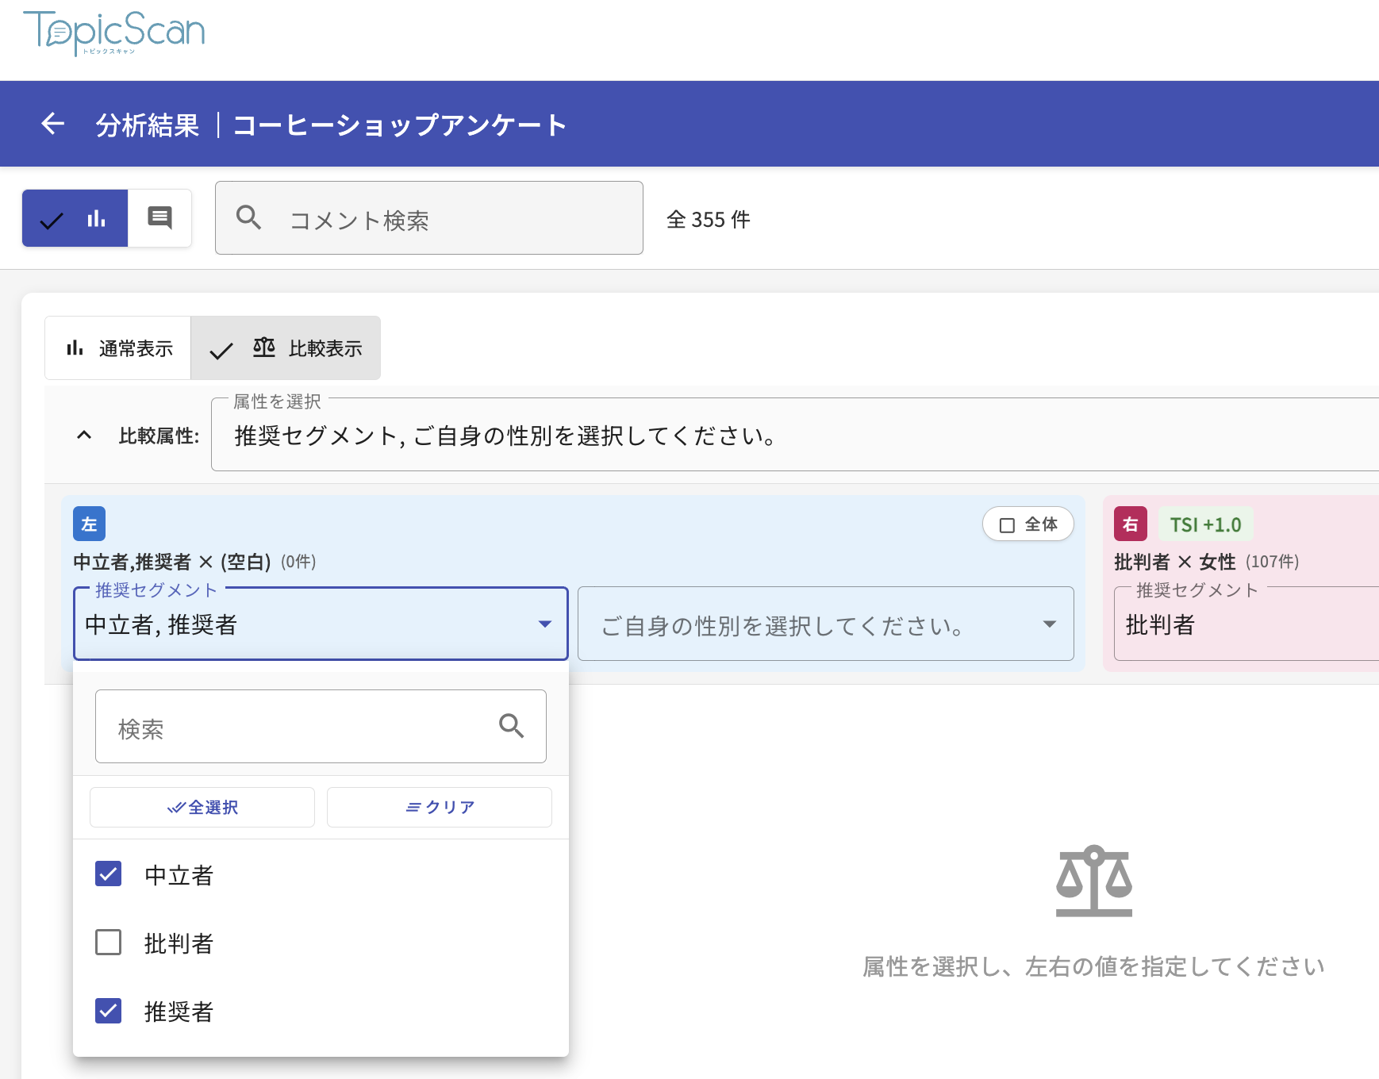The height and width of the screenshot is (1079, 1379).
Task: Select the 比較表示 tab
Action: pyautogui.click(x=286, y=348)
